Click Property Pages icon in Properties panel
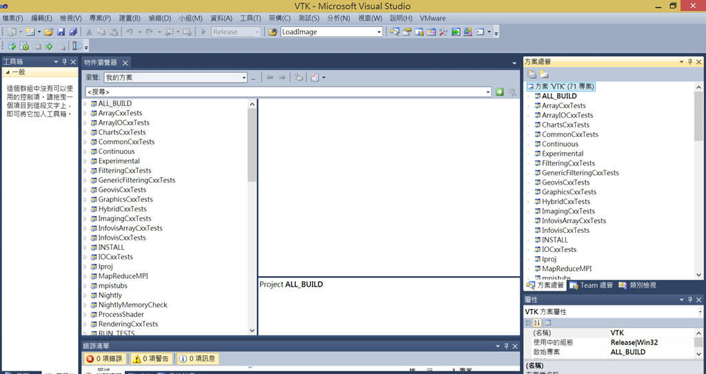This screenshot has width=706, height=374. 547,323
